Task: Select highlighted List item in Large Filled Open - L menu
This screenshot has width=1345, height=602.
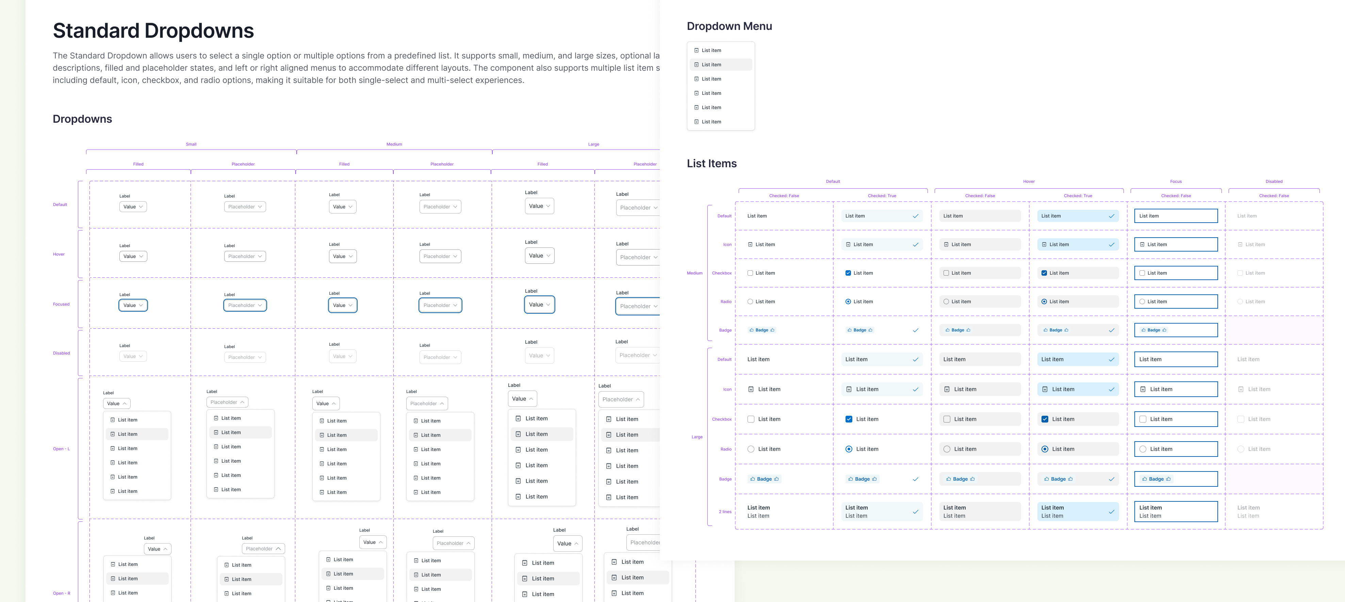Action: coord(542,434)
